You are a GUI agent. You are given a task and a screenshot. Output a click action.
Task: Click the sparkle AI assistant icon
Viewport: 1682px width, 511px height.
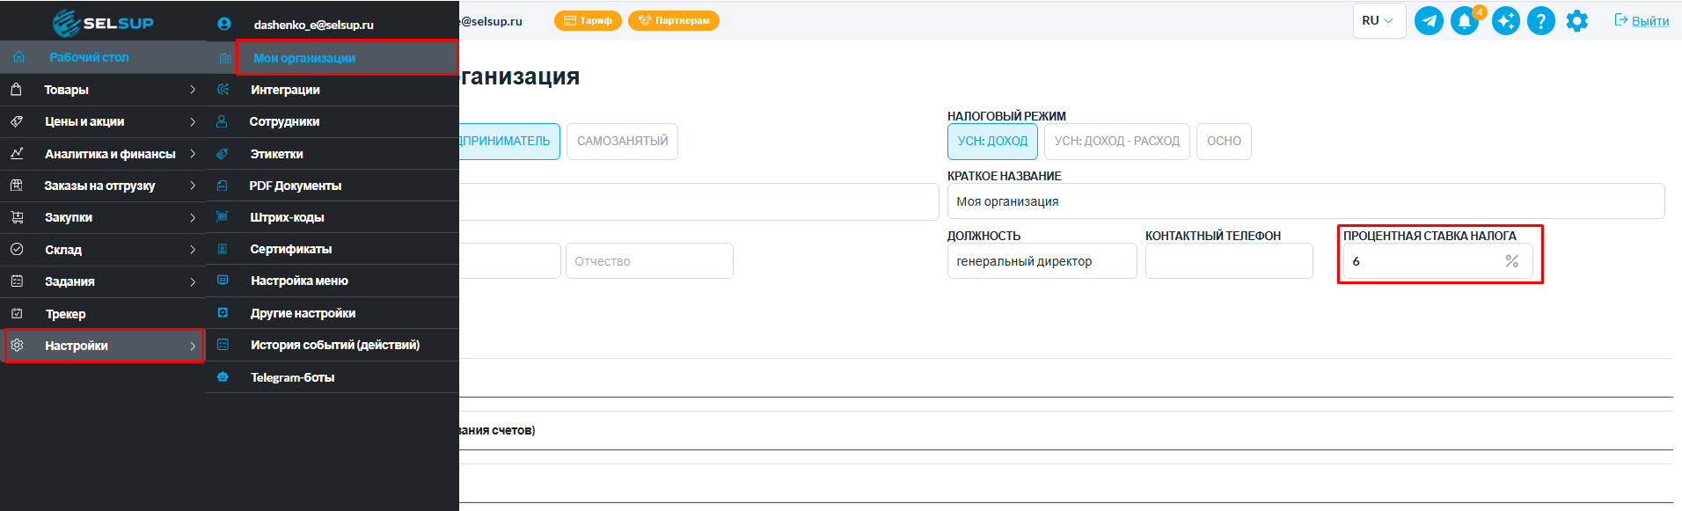tap(1505, 21)
